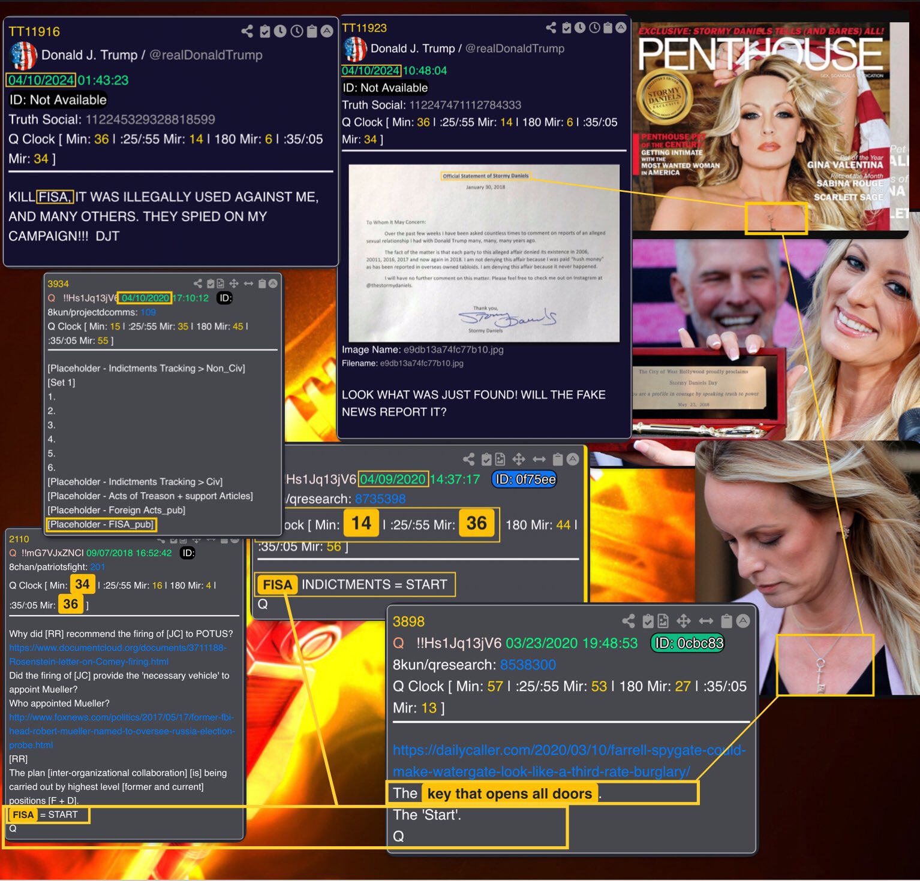This screenshot has height=881, width=920.
Task: Click post number 3934 heading
Action: tap(58, 283)
